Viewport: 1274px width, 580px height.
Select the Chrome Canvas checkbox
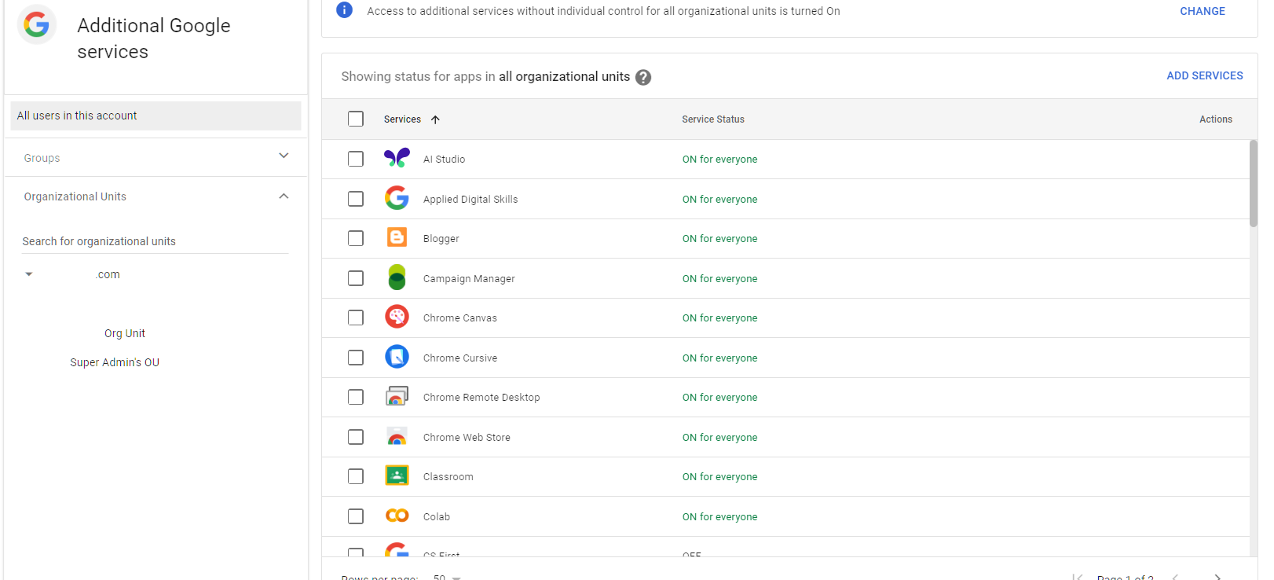tap(356, 318)
